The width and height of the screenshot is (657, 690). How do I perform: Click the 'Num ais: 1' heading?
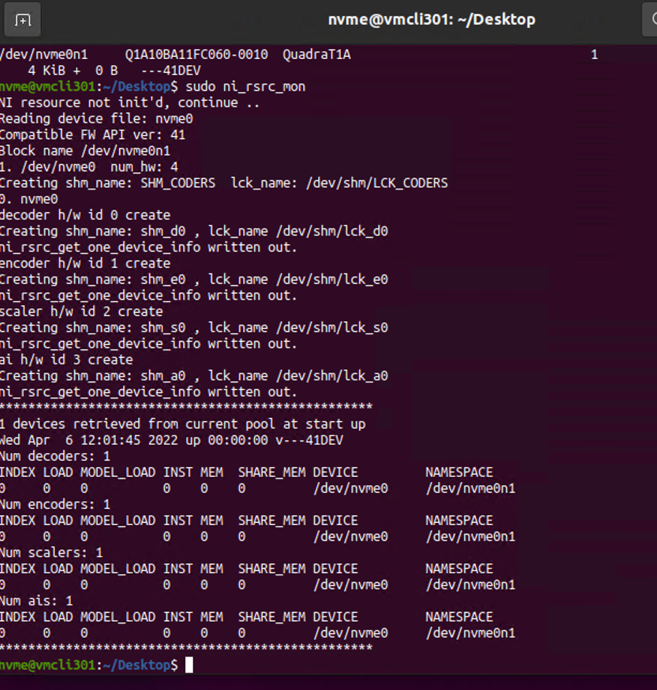coord(36,601)
